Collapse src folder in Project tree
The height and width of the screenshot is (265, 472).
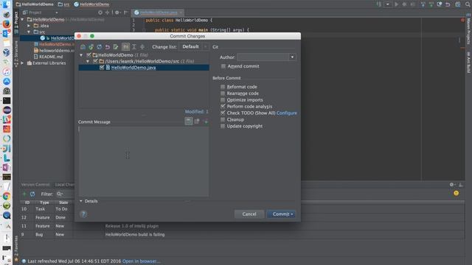click(29, 32)
